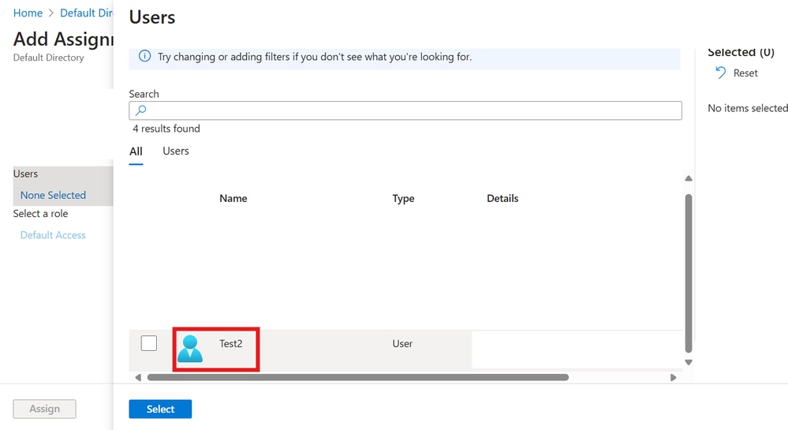The width and height of the screenshot is (788, 430).
Task: Click the vertical scrollbar up arrow
Action: (x=689, y=178)
